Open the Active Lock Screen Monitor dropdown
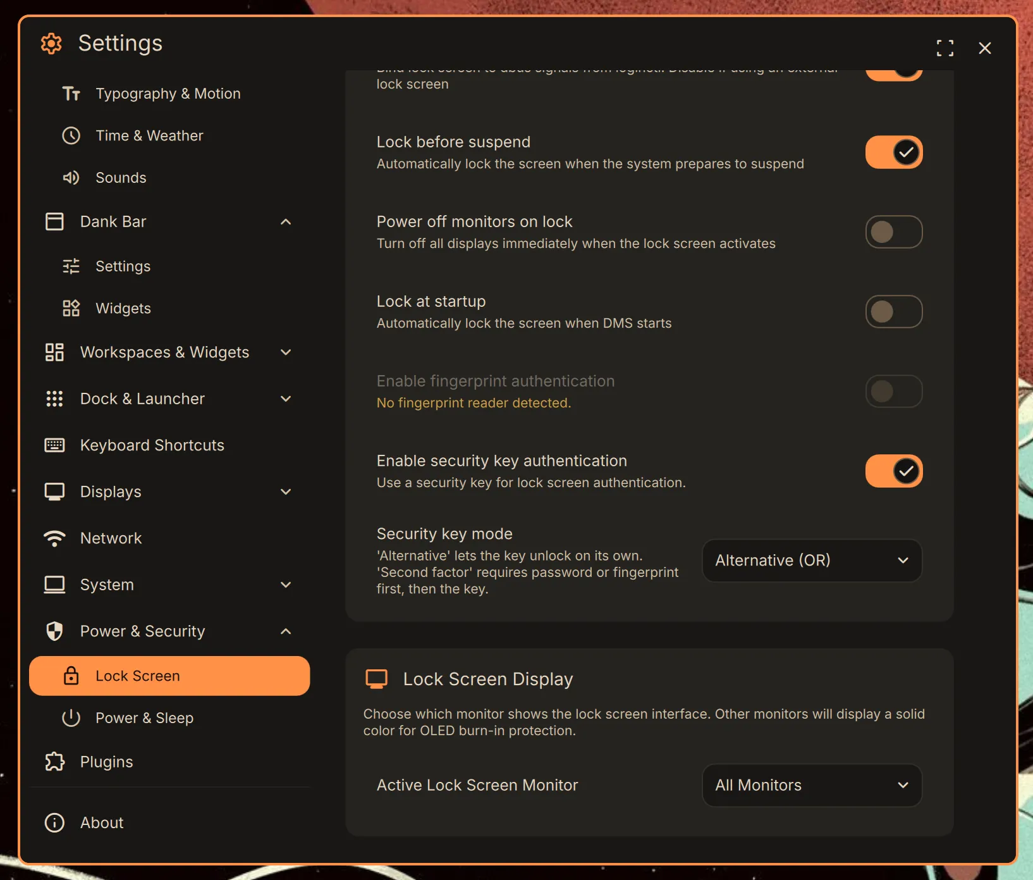The image size is (1033, 880). pos(812,786)
